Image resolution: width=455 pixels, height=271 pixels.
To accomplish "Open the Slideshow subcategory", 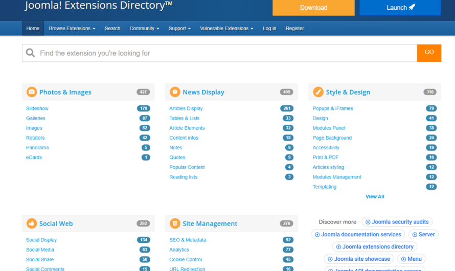I will click(37, 108).
